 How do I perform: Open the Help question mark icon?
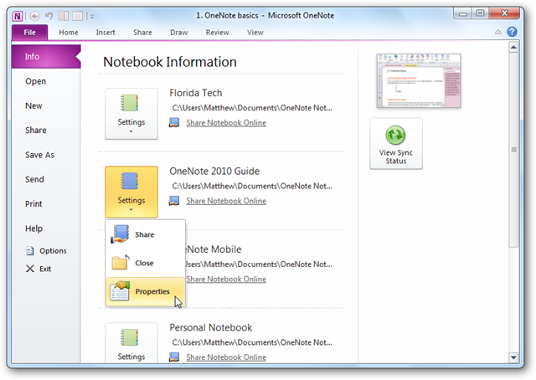512,32
